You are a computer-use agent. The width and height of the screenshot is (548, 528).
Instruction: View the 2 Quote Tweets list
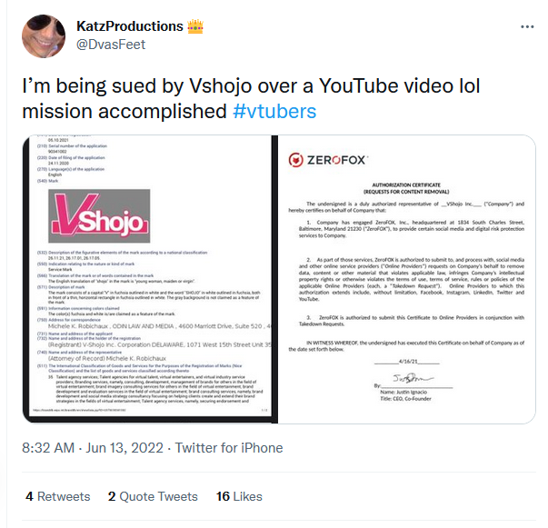[153, 496]
